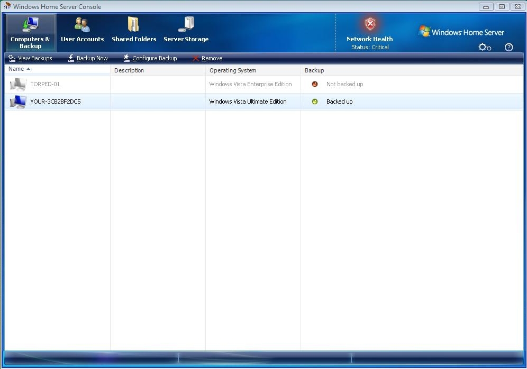527x369 pixels.
Task: Click Remove in the toolbar
Action: click(207, 58)
